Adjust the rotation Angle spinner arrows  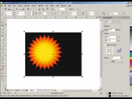click(x=116, y=30)
